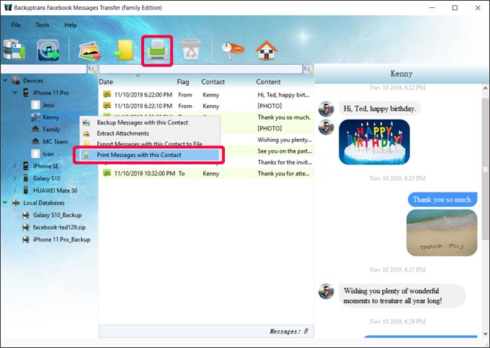Click the chat scrollbar down arrow
The height and width of the screenshot is (348, 490).
485,334
